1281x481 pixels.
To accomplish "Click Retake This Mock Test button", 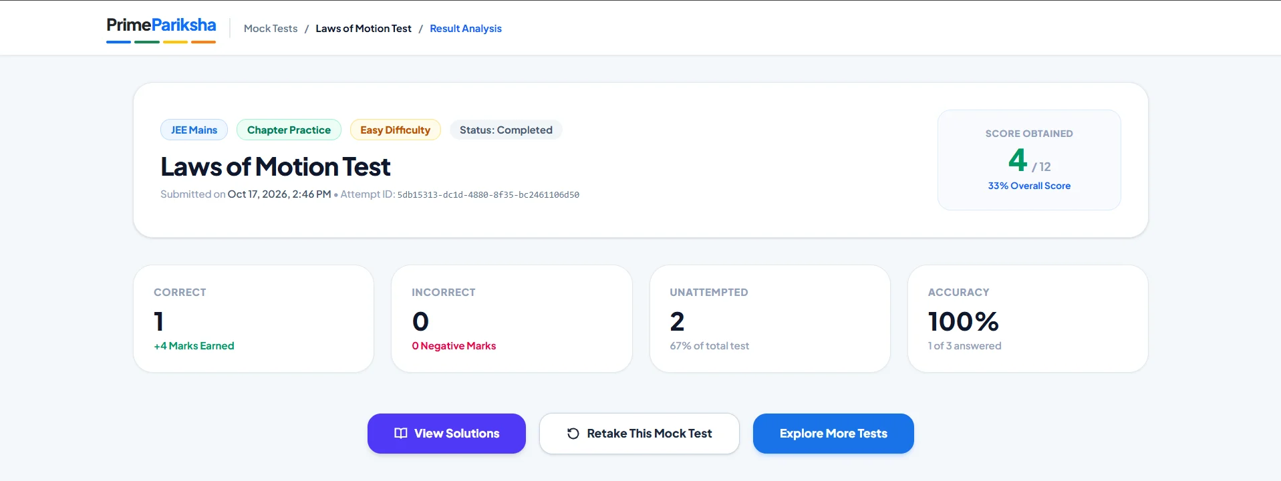I will coord(639,434).
